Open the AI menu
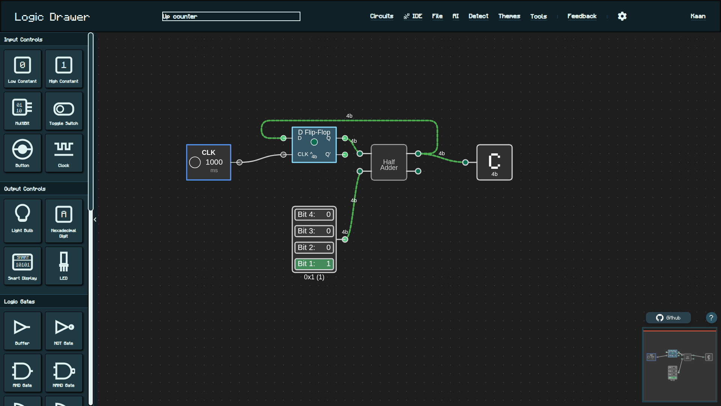 click(x=456, y=16)
